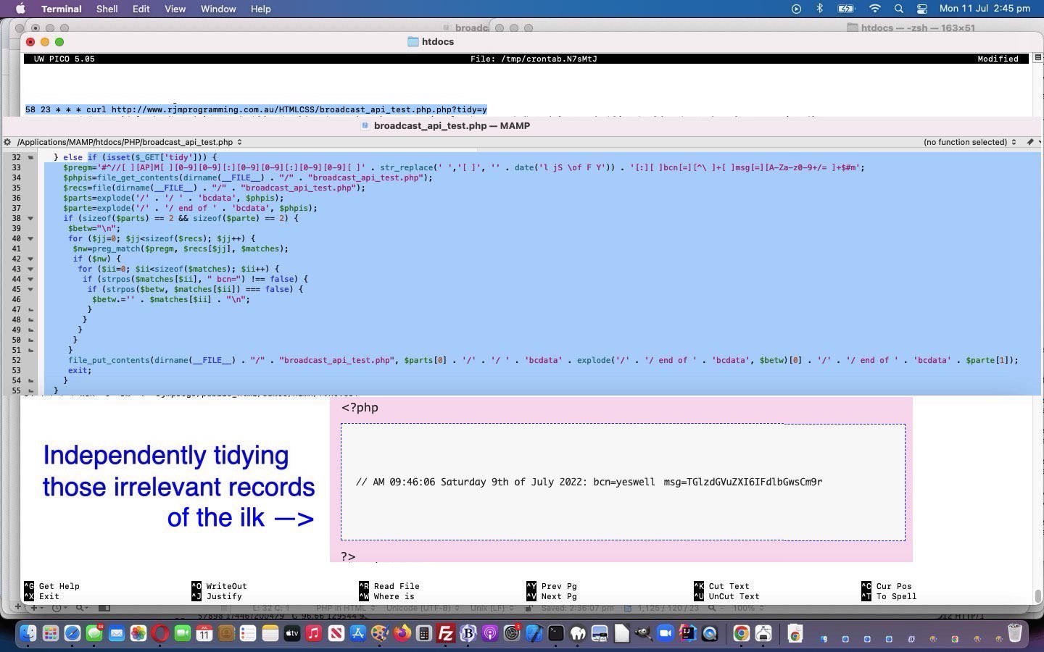The height and width of the screenshot is (652, 1044).
Task: Open Zoom from the Dock
Action: tap(666, 633)
